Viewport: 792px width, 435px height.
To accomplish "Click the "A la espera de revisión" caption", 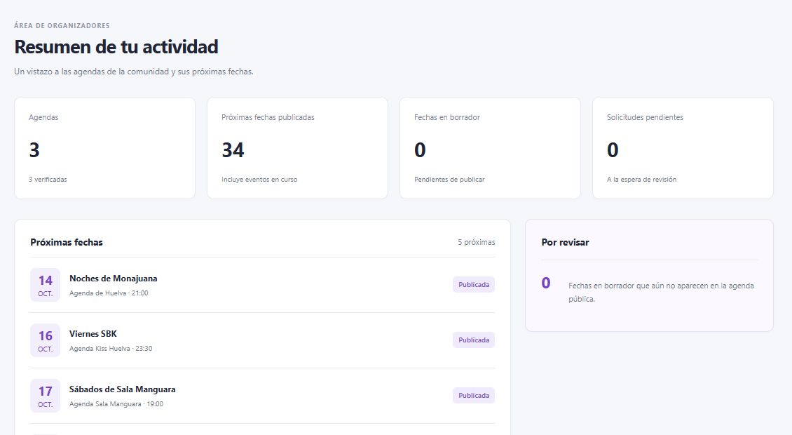I will coord(641,180).
